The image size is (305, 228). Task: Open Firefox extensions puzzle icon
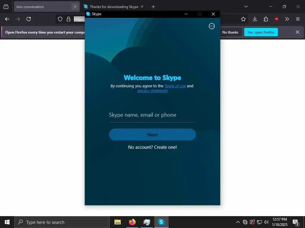pyautogui.click(x=266, y=19)
